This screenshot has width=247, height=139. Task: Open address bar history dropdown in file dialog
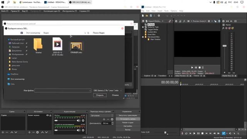[85, 33]
